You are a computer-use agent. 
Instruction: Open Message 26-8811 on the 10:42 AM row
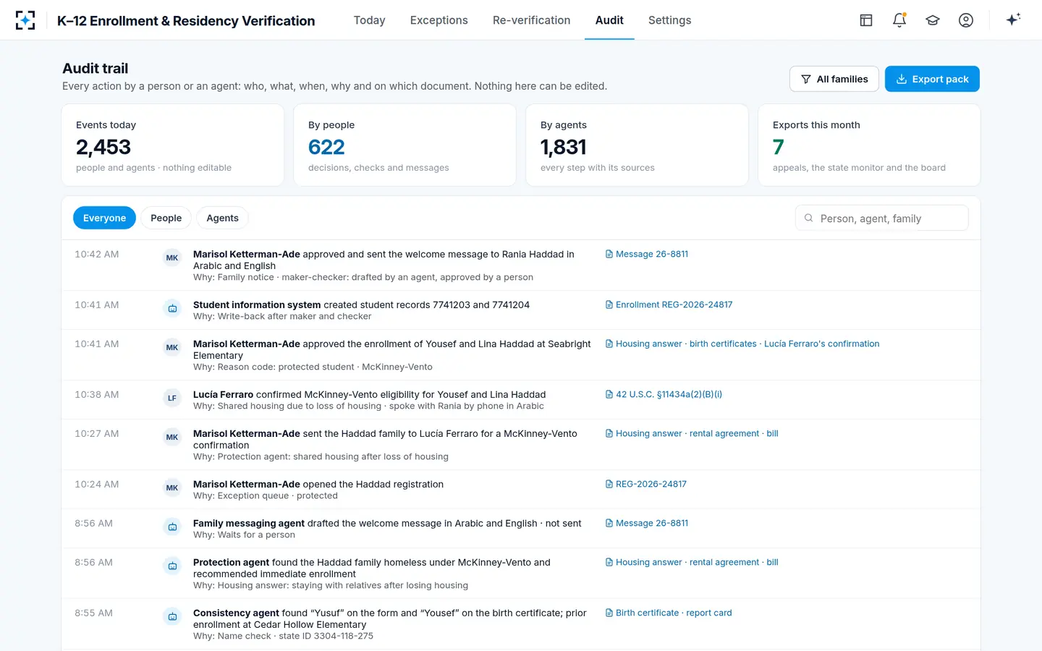click(x=647, y=254)
